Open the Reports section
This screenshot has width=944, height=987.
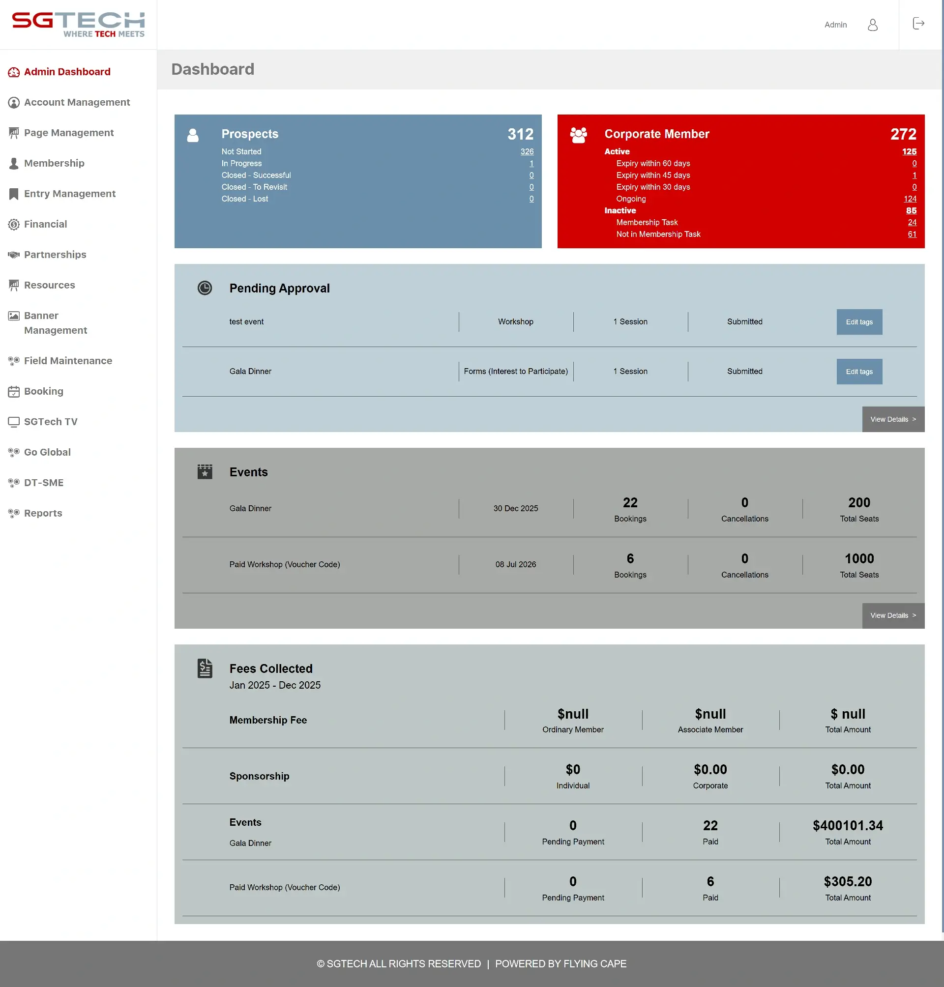[43, 513]
